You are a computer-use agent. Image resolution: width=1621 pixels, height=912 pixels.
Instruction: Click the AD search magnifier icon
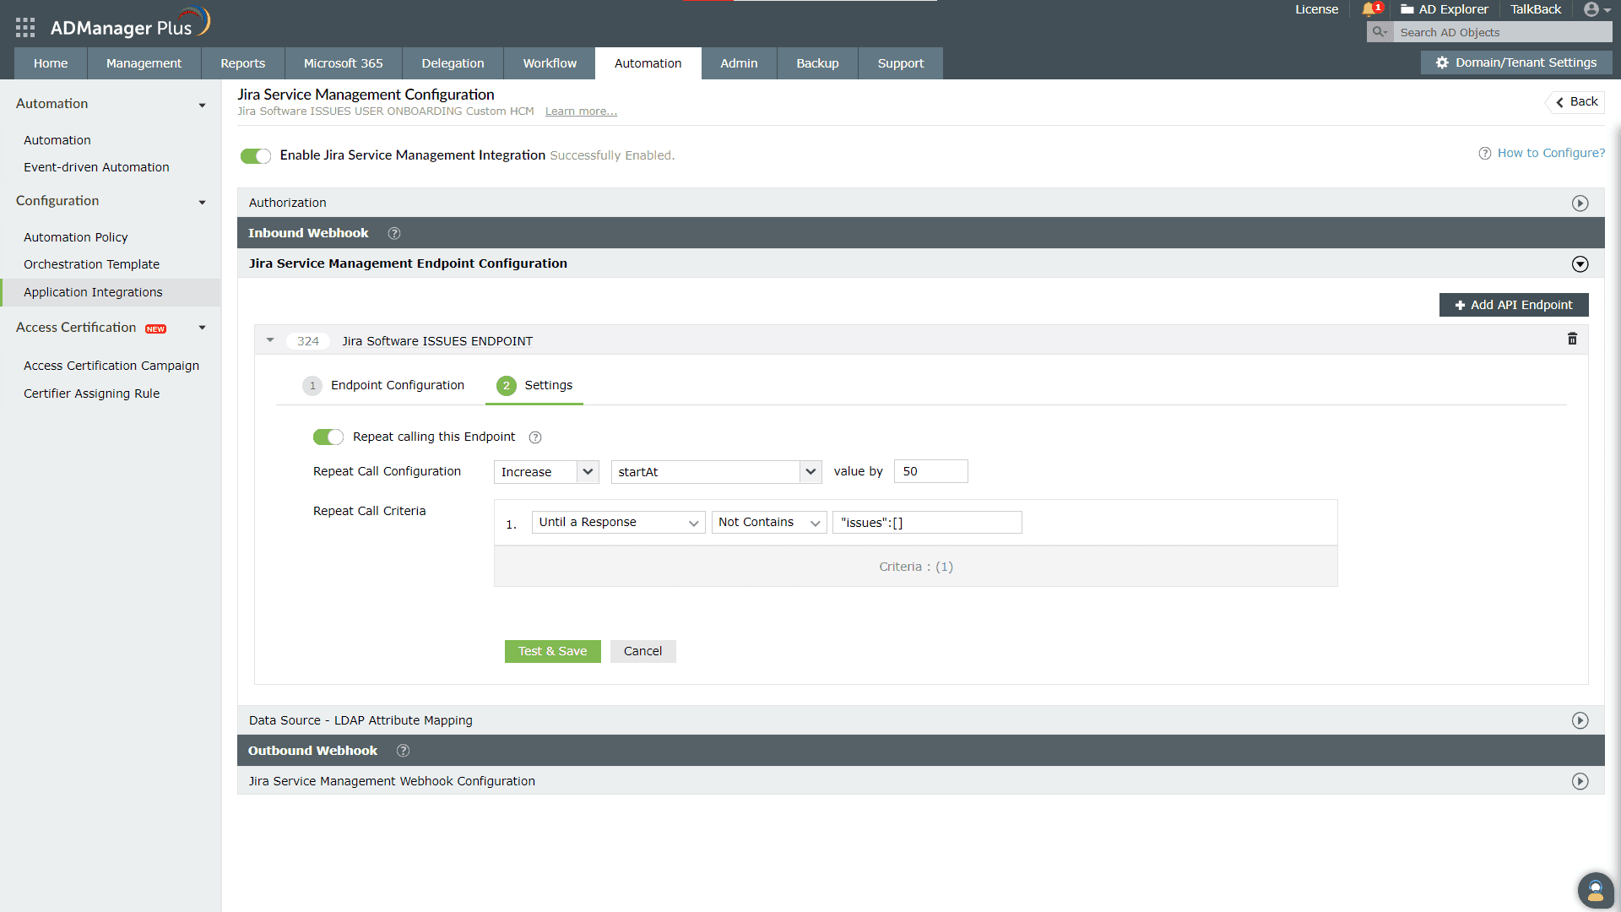tap(1380, 32)
